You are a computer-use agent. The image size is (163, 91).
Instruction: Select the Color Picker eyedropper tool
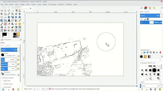pos(9,14)
